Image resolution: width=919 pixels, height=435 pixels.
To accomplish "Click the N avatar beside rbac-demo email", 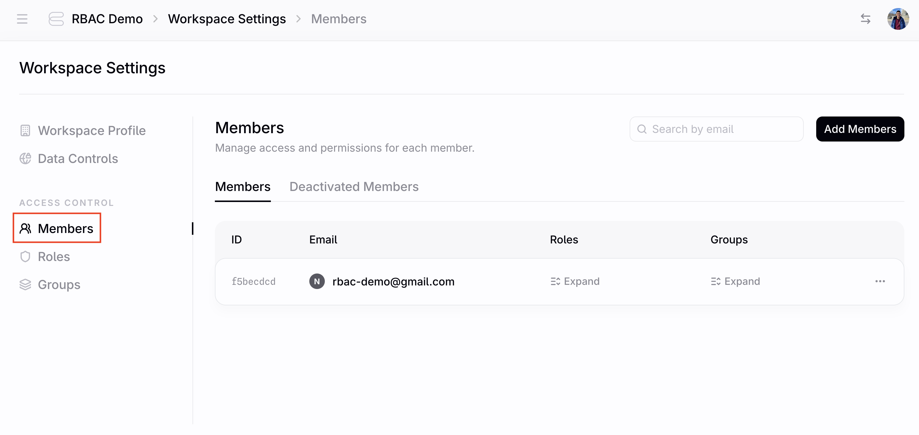I will click(x=317, y=281).
